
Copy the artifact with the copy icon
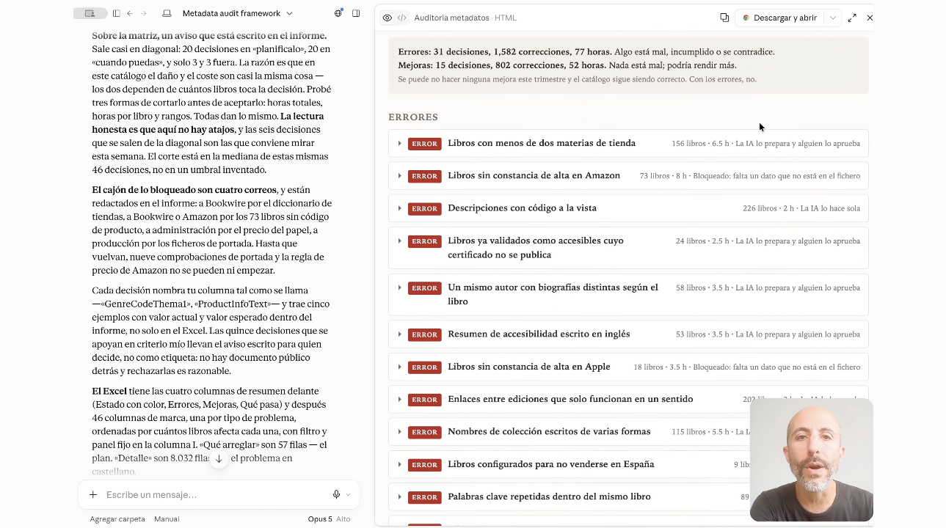coord(724,18)
